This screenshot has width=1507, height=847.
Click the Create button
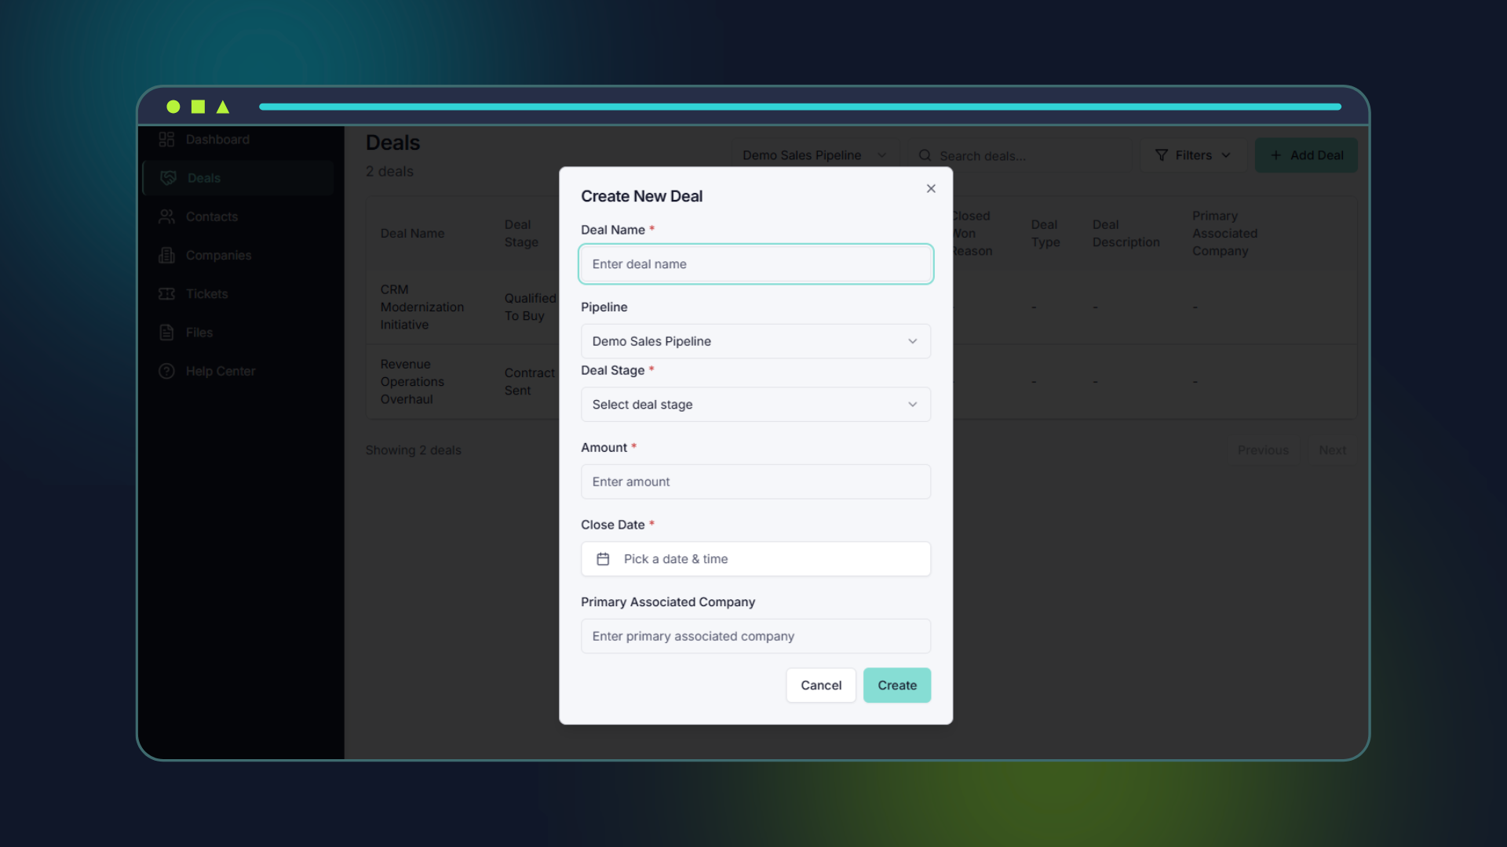[897, 685]
